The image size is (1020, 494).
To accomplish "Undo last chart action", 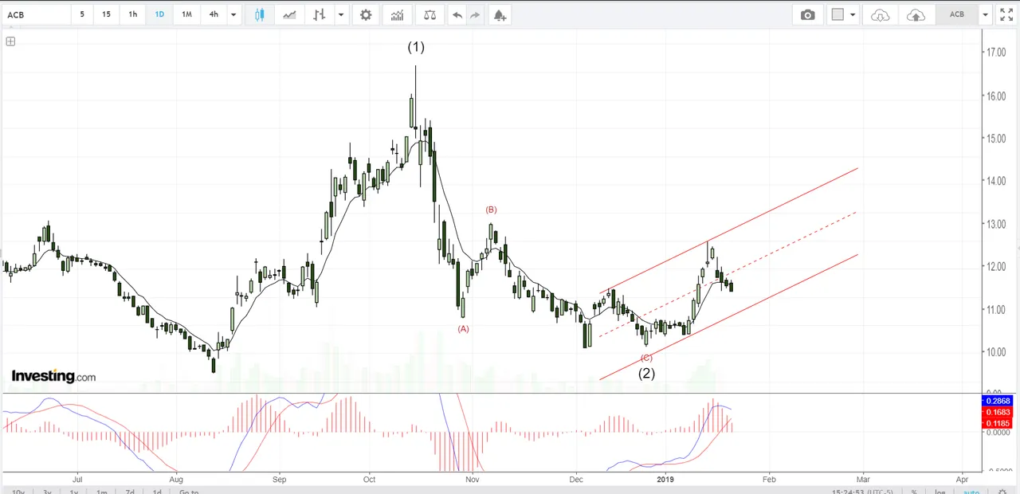I will coord(457,14).
